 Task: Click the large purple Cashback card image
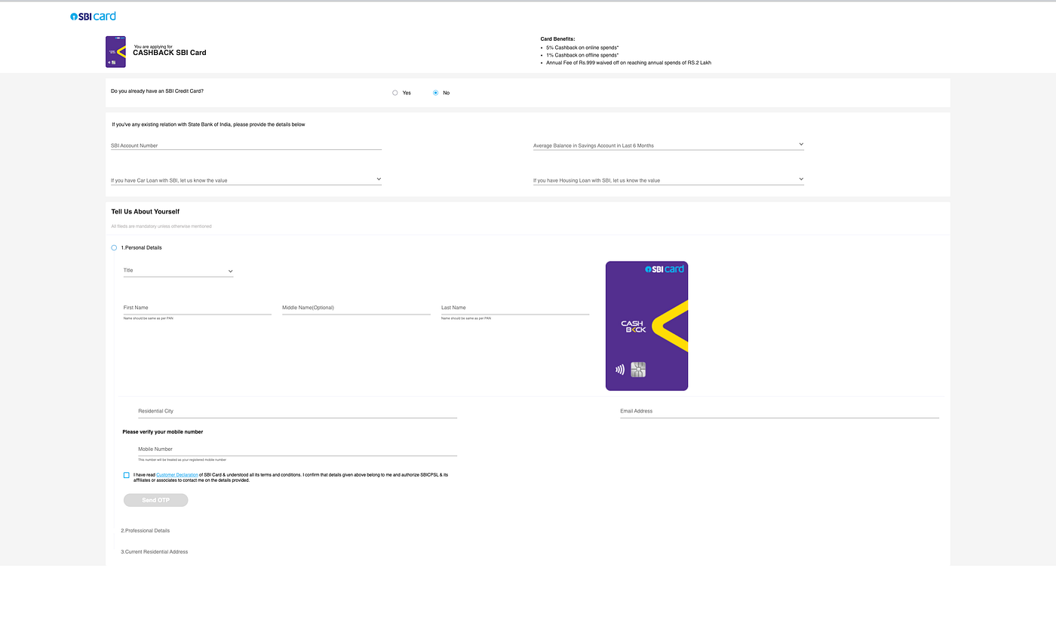[x=646, y=326]
